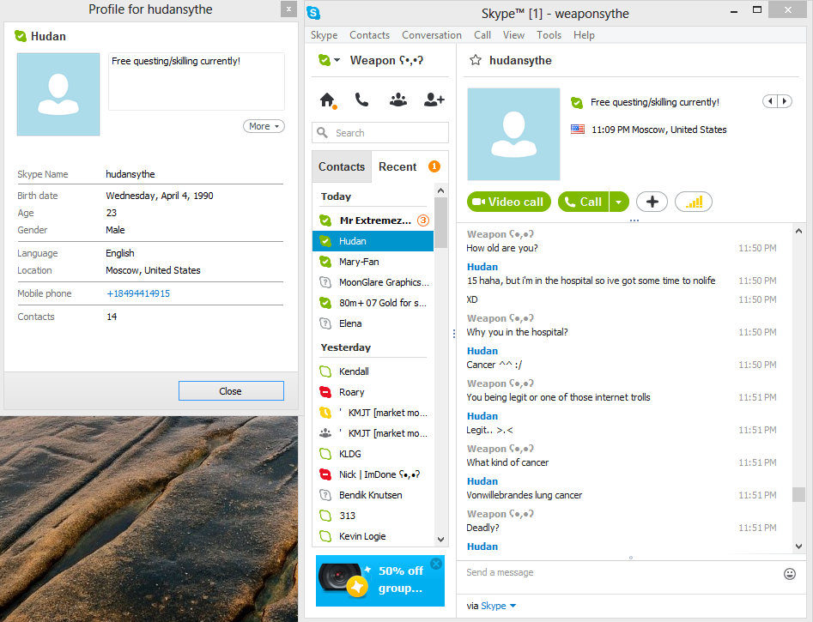Screen dimensions: 813x622
Task: Select Bendik Knutsen conversation
Action: [x=373, y=495]
